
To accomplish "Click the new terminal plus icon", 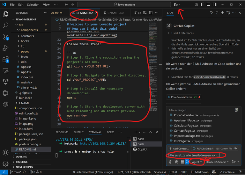I will click(136, 132).
